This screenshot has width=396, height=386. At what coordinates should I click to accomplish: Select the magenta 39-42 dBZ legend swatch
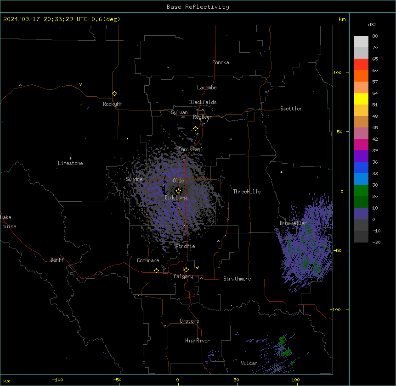[361, 145]
